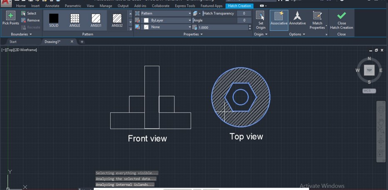
Task: Click the [Top] view control label
Action: coord(10,50)
